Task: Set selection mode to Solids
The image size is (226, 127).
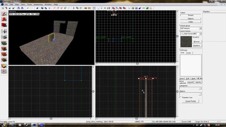Action: coord(191,22)
